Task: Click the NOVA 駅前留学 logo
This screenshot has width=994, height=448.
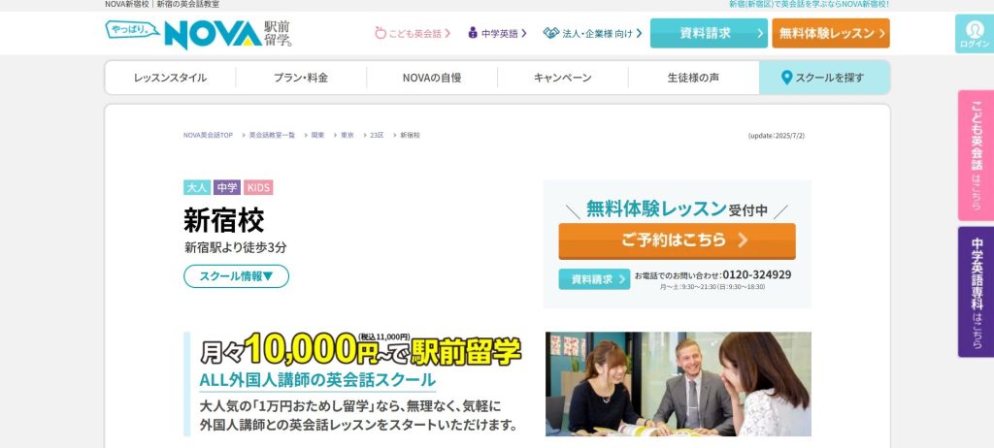Action: (198, 34)
